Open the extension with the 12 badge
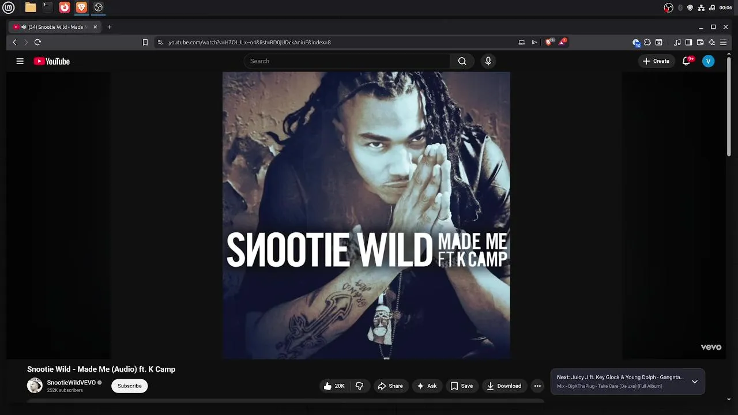738x415 pixels. (x=637, y=42)
